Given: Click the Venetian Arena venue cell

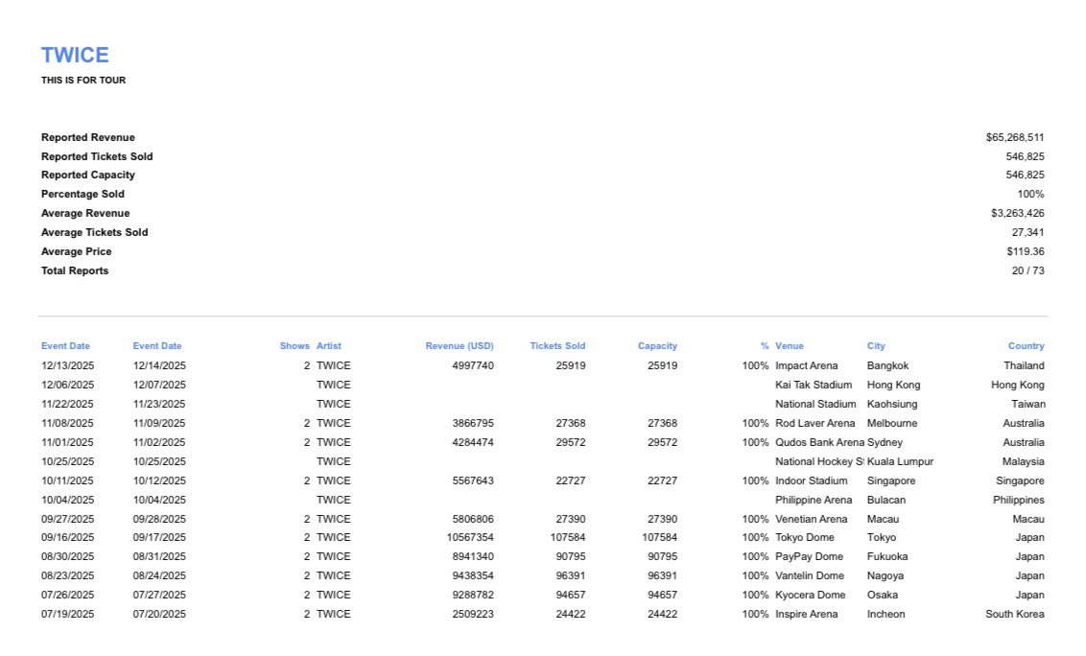Looking at the screenshot, I should pyautogui.click(x=811, y=519).
